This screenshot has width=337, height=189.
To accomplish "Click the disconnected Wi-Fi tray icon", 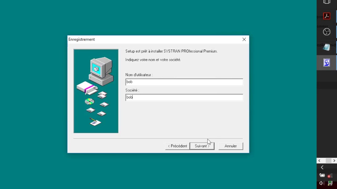I will [x=330, y=176].
